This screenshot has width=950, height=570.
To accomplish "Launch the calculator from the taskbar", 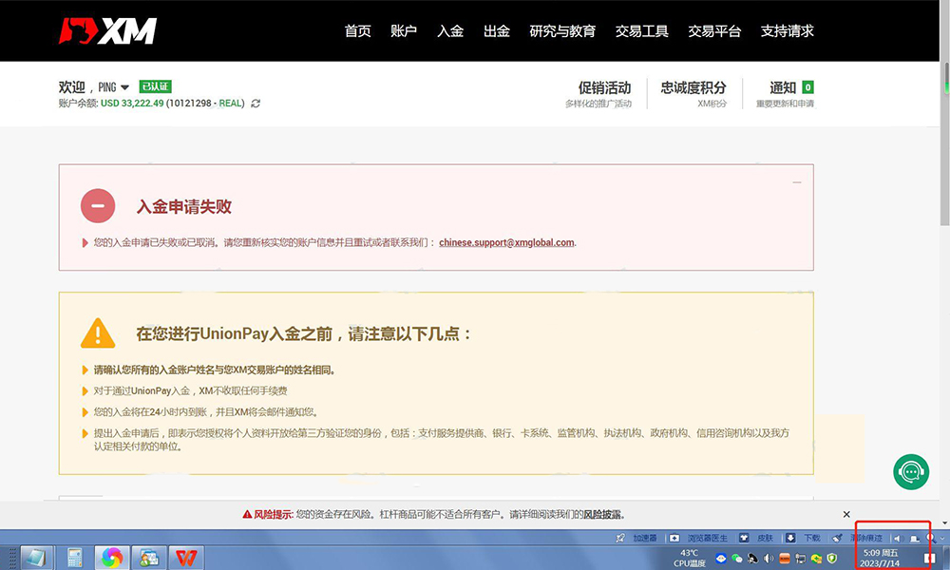I will [75, 557].
